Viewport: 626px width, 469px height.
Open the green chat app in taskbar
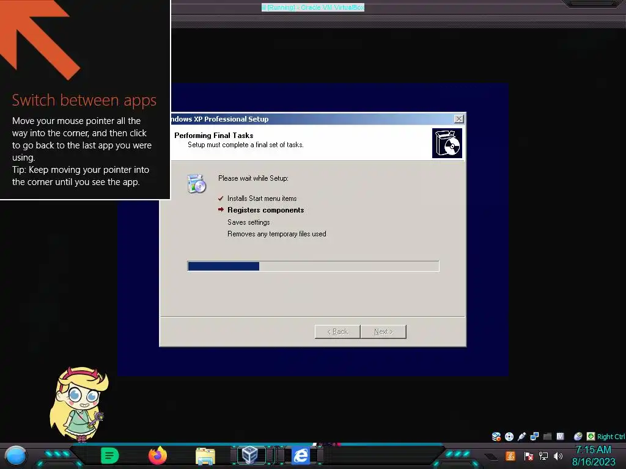(x=110, y=456)
